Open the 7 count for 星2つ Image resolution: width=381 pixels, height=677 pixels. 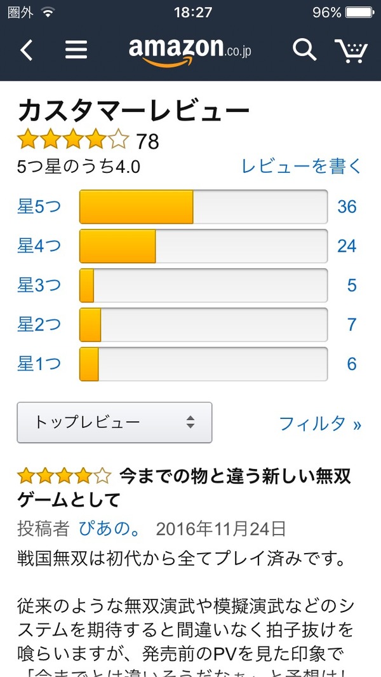coord(352,324)
